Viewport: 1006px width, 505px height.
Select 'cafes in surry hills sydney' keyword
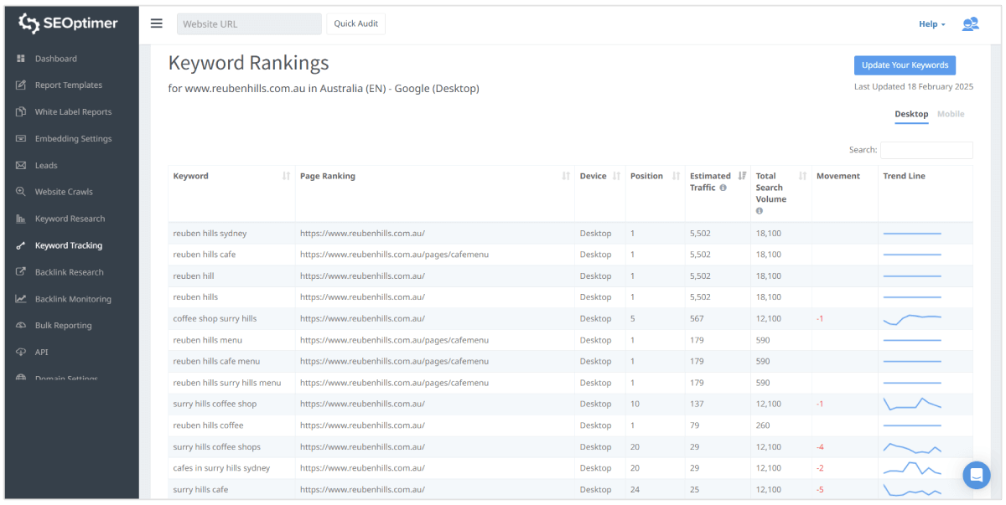[x=221, y=468]
